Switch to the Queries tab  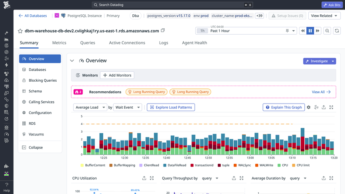[x=88, y=43]
